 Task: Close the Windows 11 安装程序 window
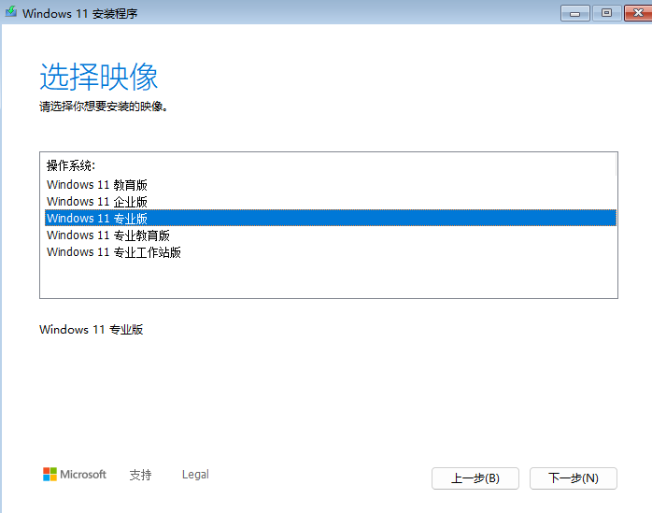point(635,12)
